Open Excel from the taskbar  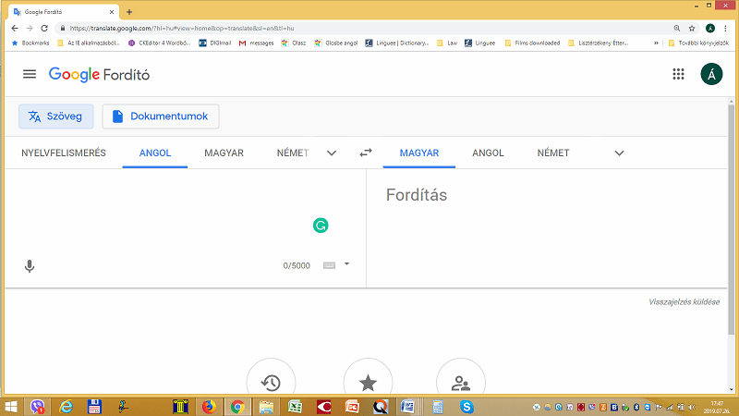click(295, 407)
